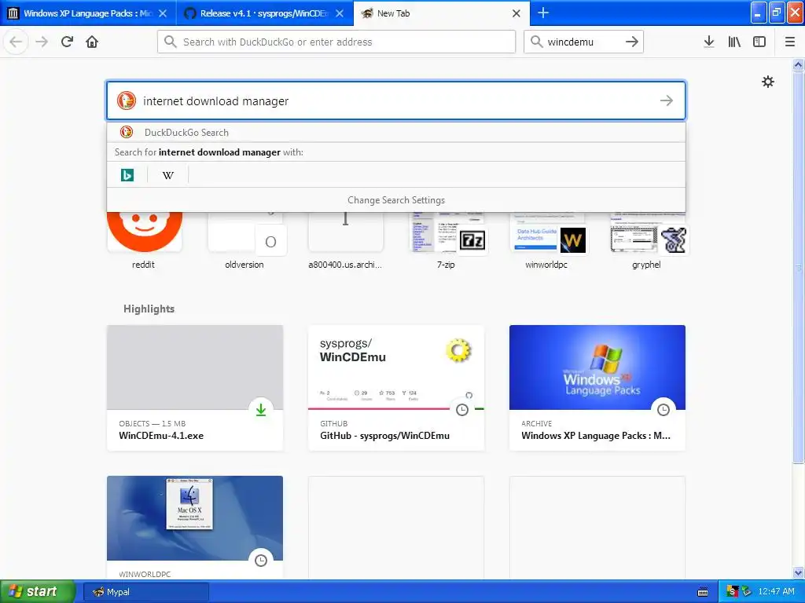Click the internet download manager search box
The width and height of the screenshot is (805, 603).
pyautogui.click(x=396, y=100)
